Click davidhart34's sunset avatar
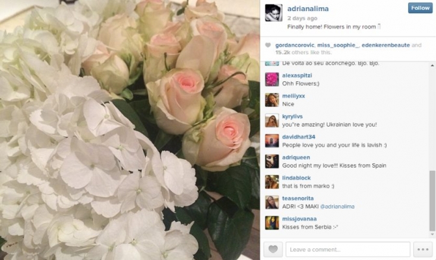This screenshot has width=436, height=260. point(272,141)
